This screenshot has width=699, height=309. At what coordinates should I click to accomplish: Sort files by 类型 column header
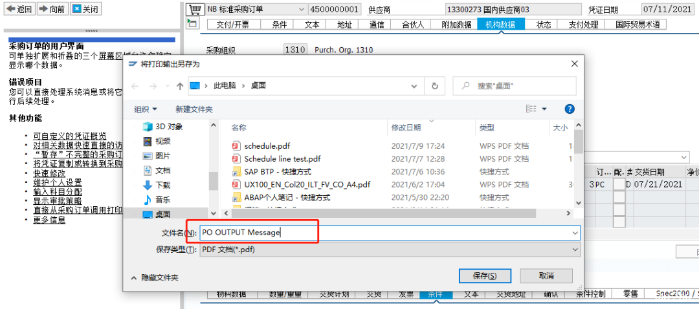coord(486,127)
